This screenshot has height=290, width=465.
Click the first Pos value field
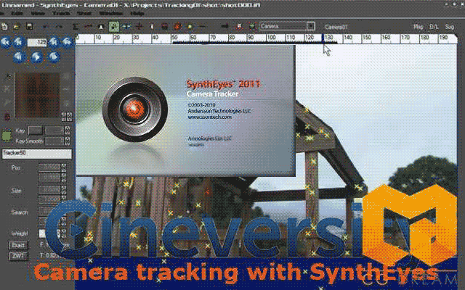tap(49, 167)
